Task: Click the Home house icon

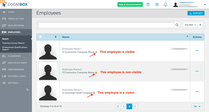Action: click(x=4, y=12)
